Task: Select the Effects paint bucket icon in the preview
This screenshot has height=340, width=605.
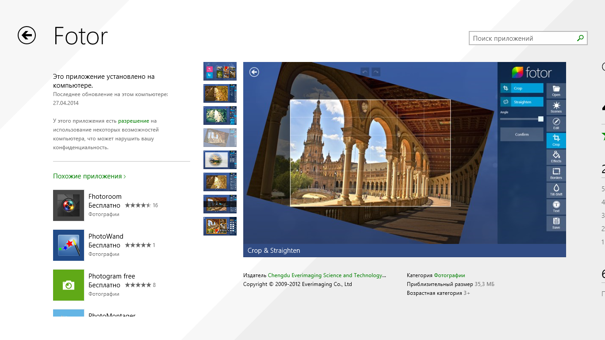Action: point(556,157)
